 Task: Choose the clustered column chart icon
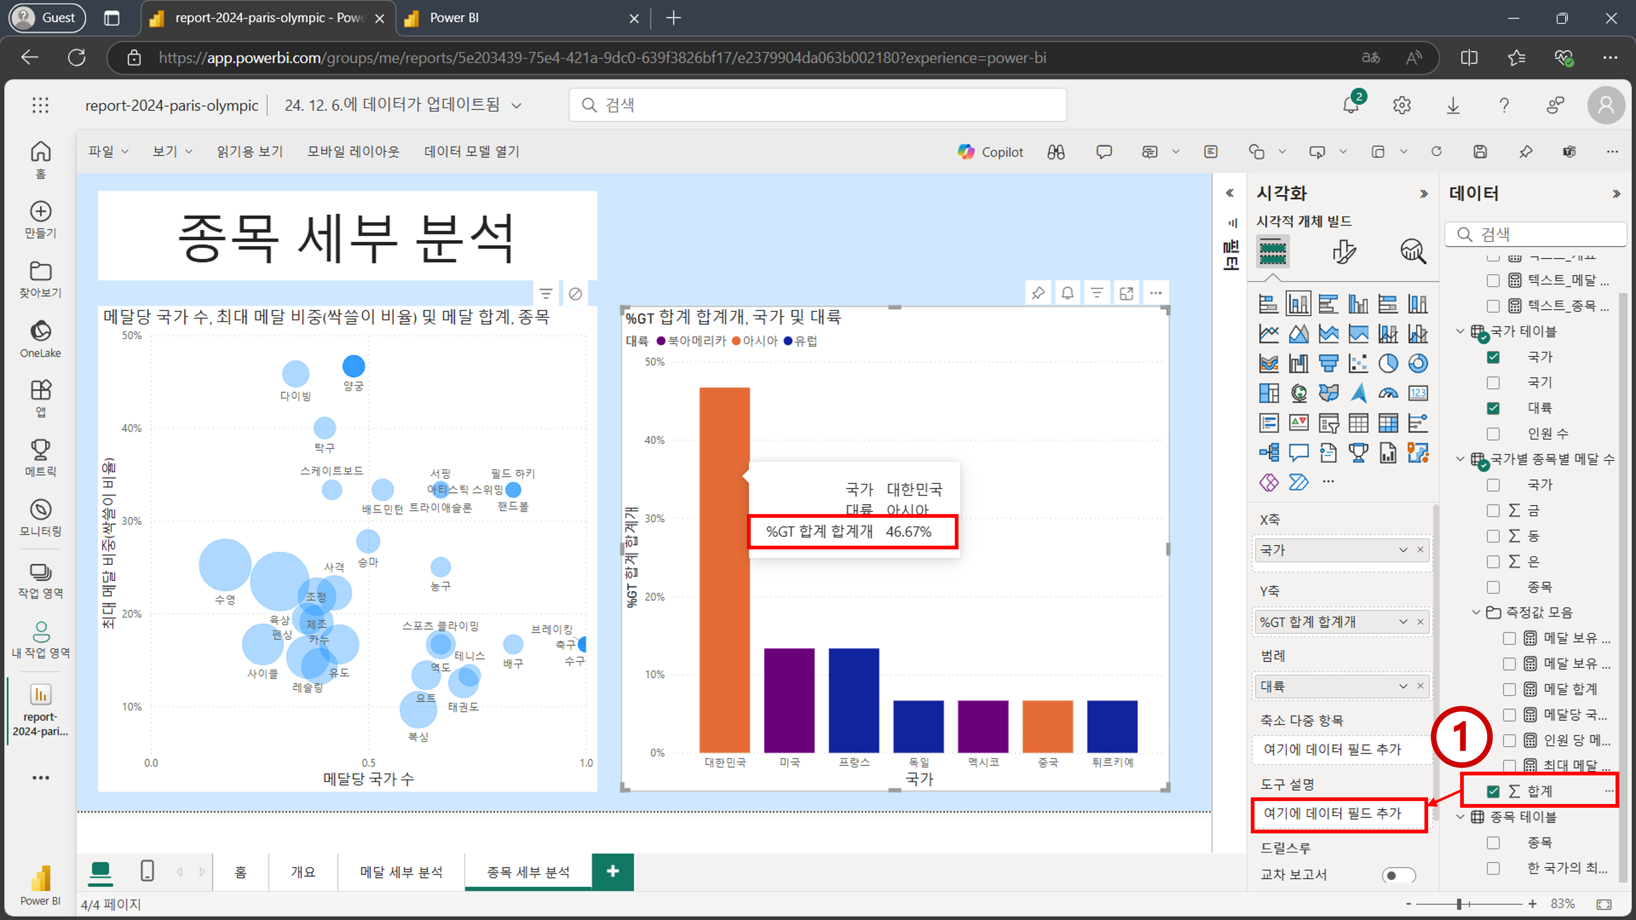(x=1358, y=304)
